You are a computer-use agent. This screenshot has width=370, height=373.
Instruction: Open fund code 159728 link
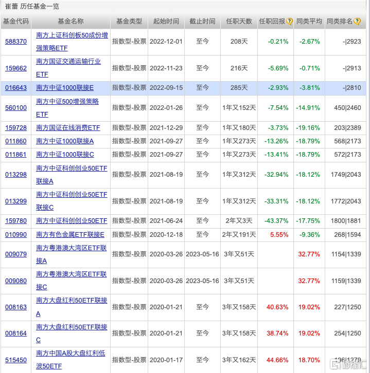click(16, 128)
